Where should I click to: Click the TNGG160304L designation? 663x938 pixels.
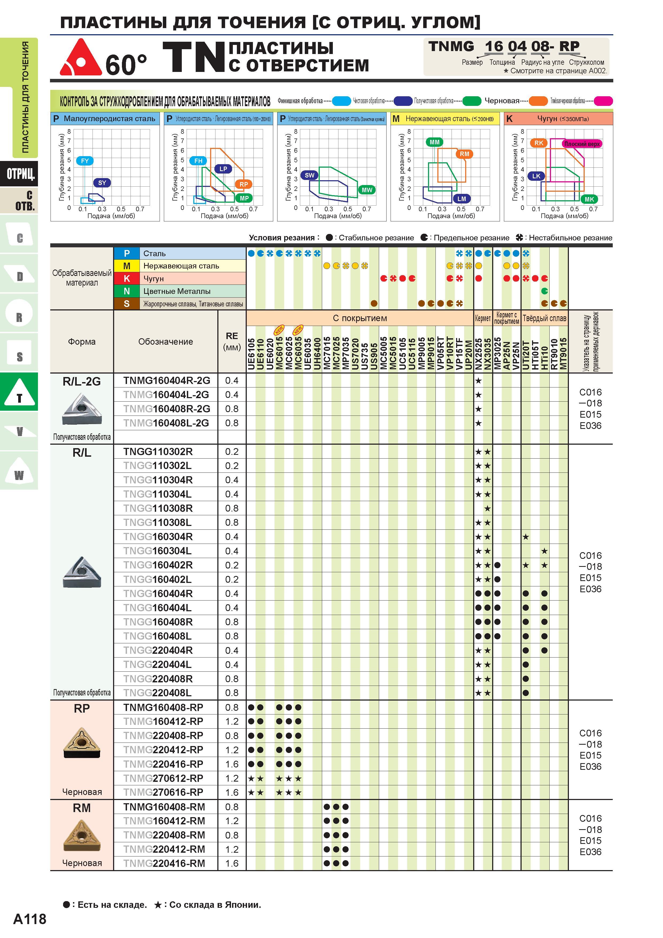point(157,551)
